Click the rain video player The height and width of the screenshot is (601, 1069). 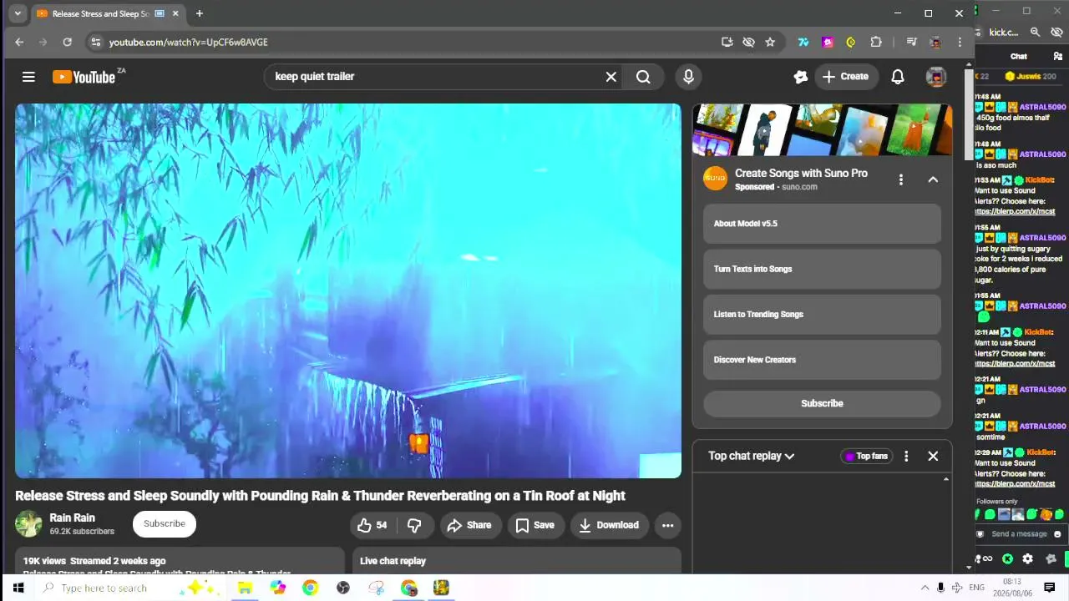pos(348,290)
